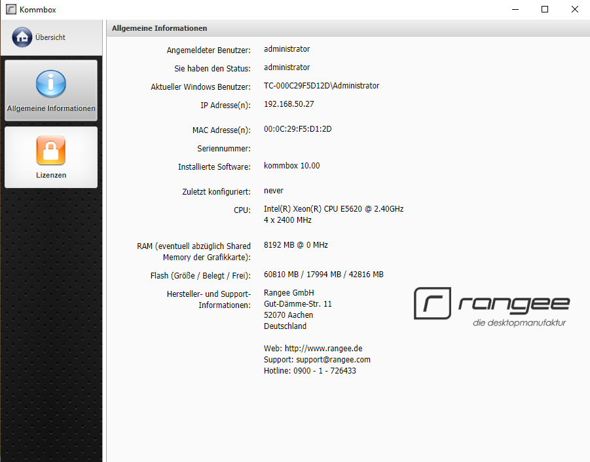Click the rangee logo square icon

432,303
